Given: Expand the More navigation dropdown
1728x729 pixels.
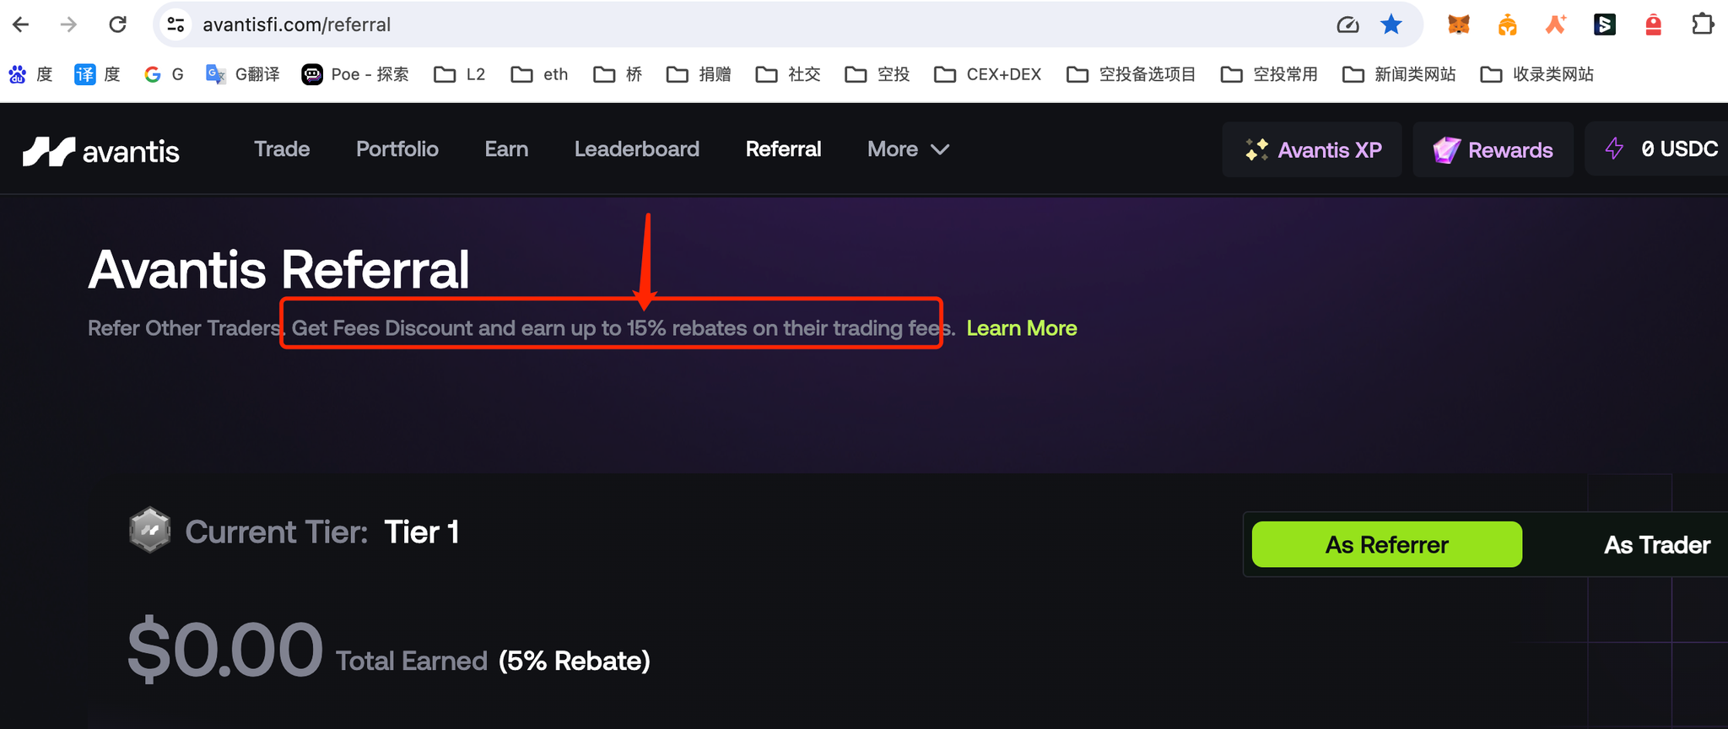Looking at the screenshot, I should pos(908,149).
